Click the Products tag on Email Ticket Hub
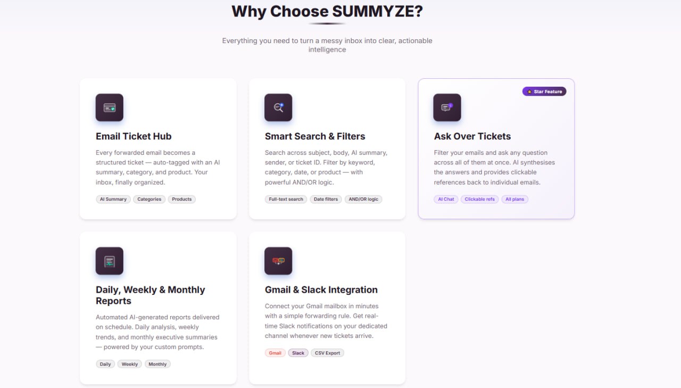681x388 pixels. [181, 199]
